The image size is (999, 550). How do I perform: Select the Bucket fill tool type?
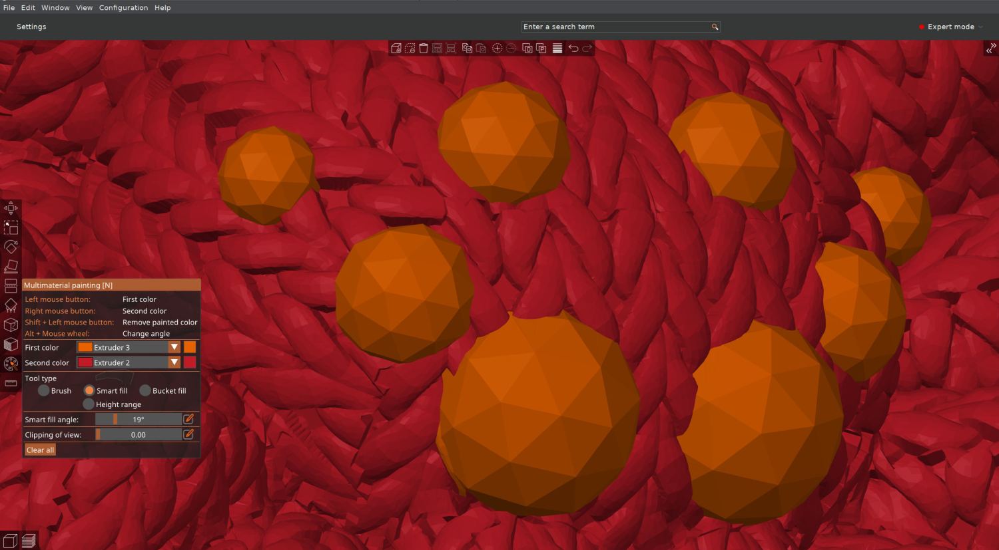click(x=145, y=390)
